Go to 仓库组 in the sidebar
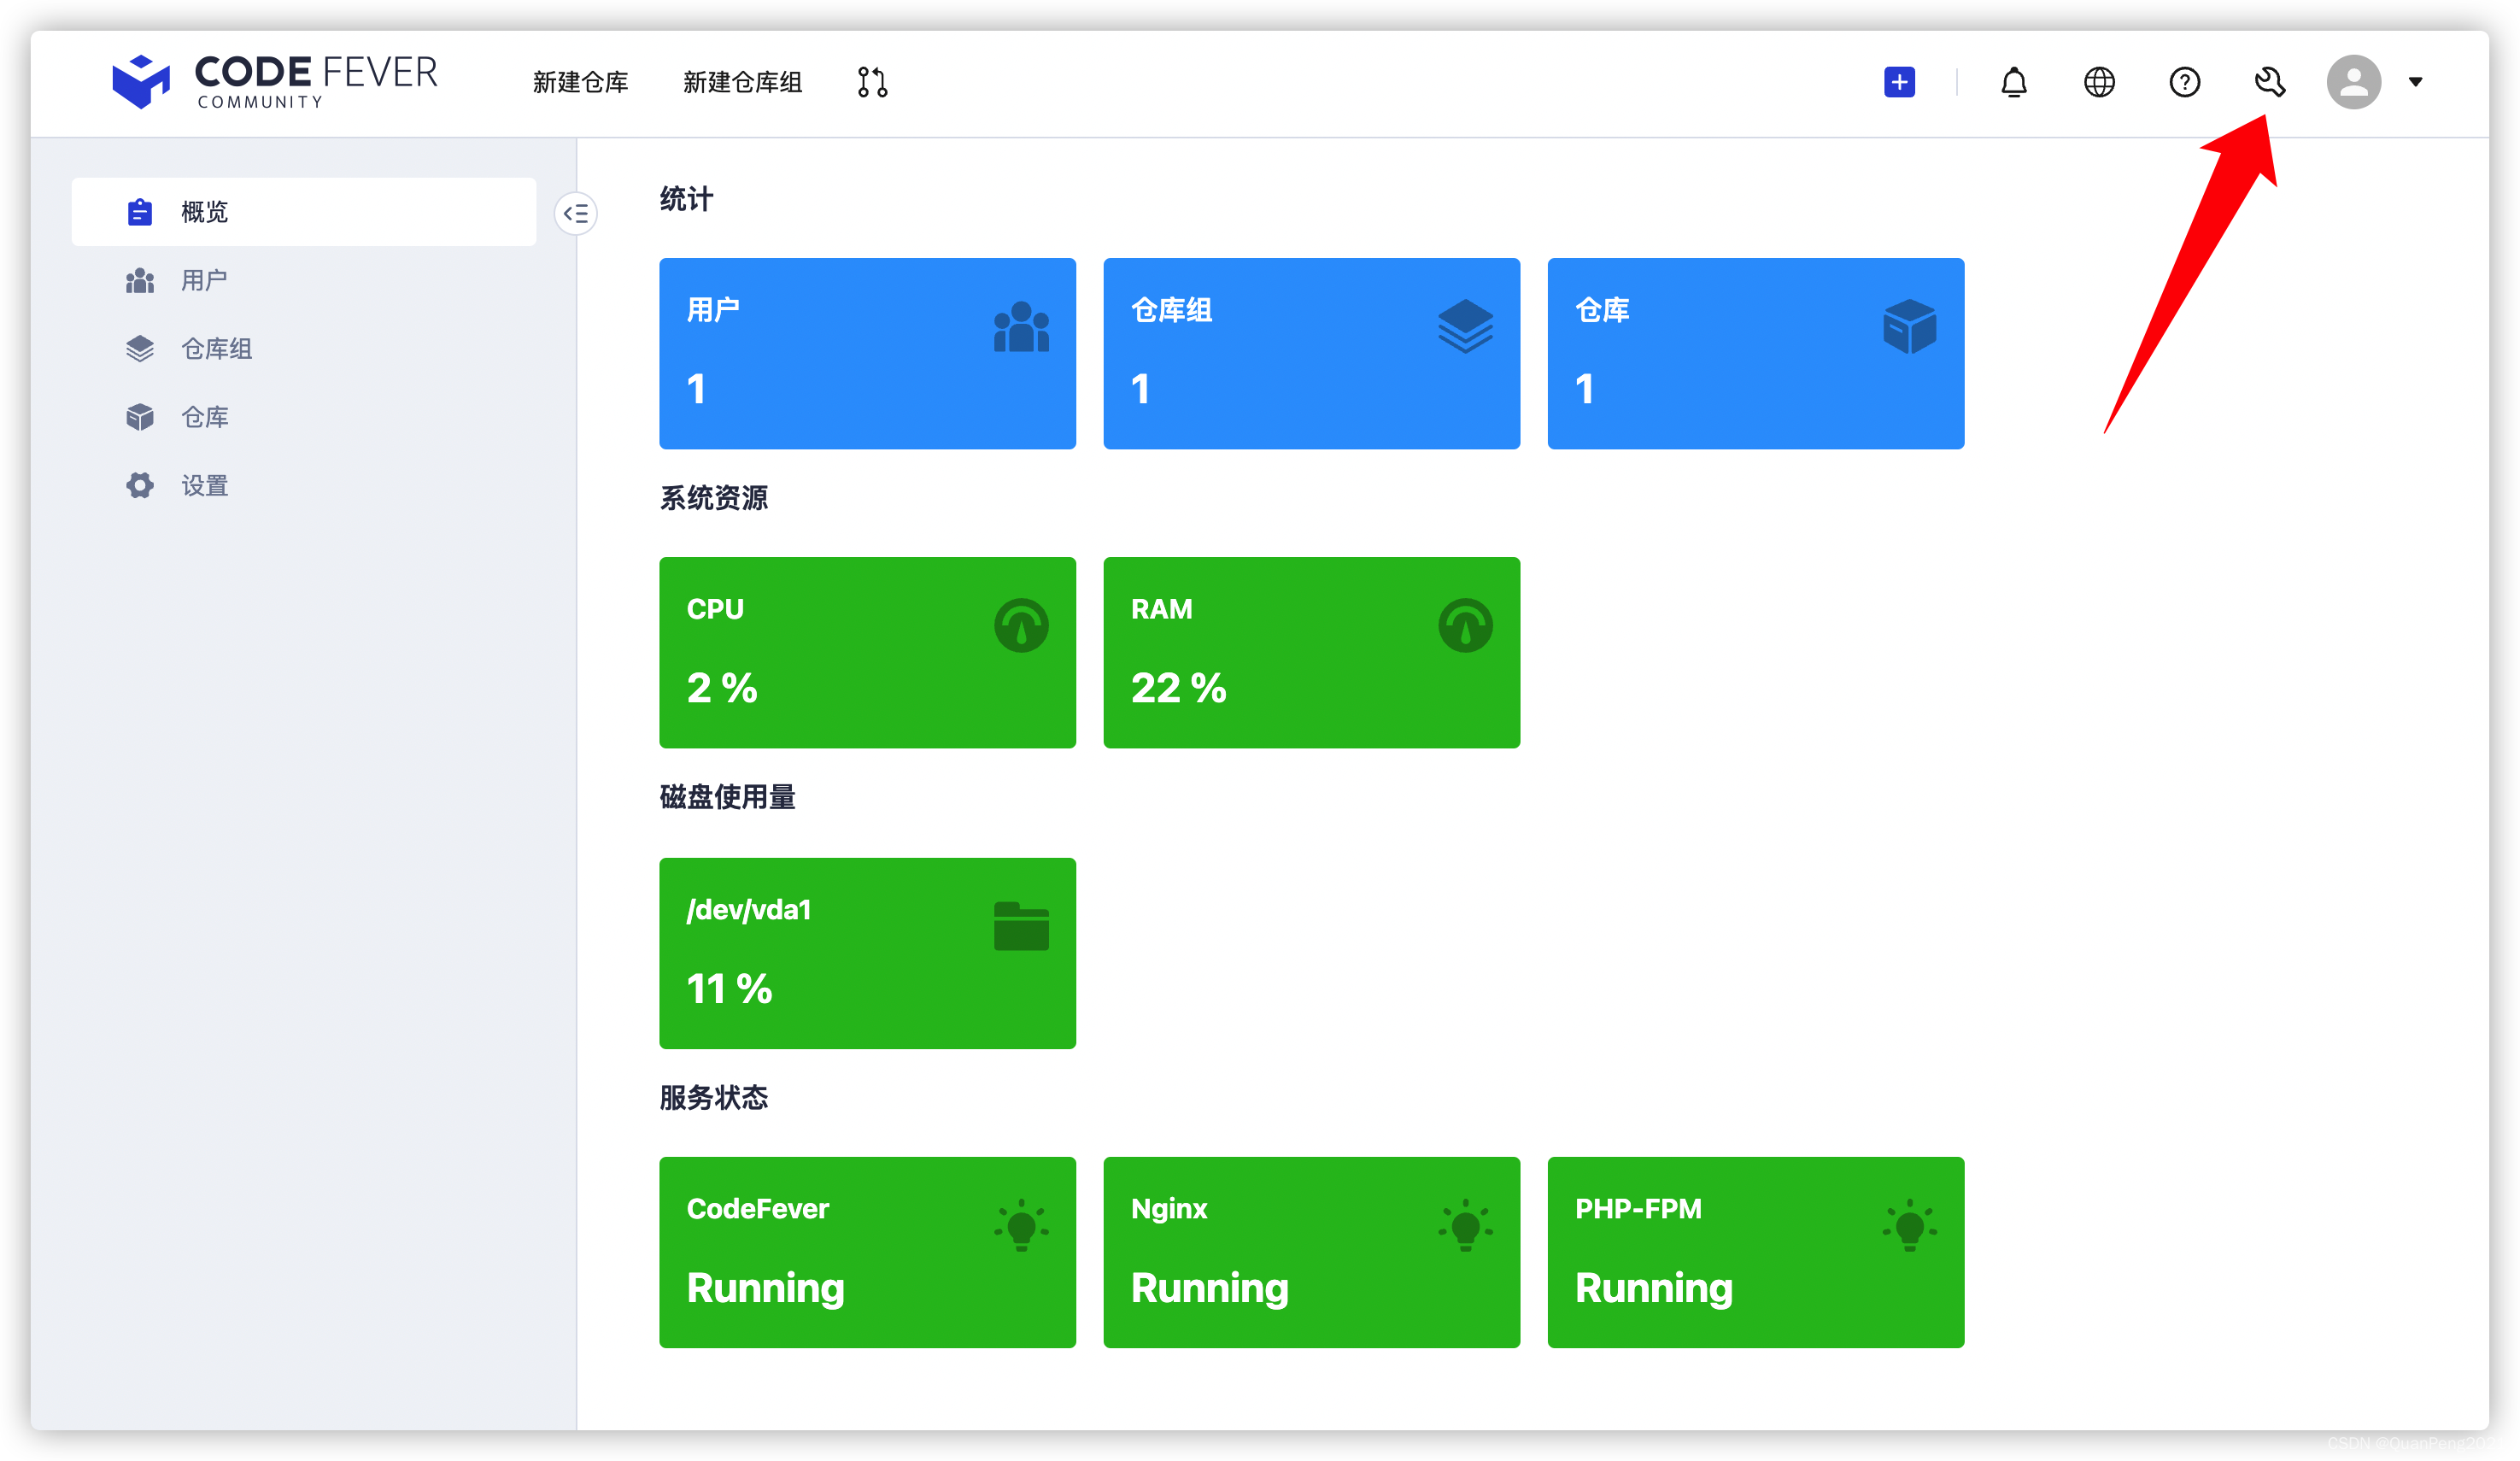The image size is (2520, 1461). pos(216,349)
